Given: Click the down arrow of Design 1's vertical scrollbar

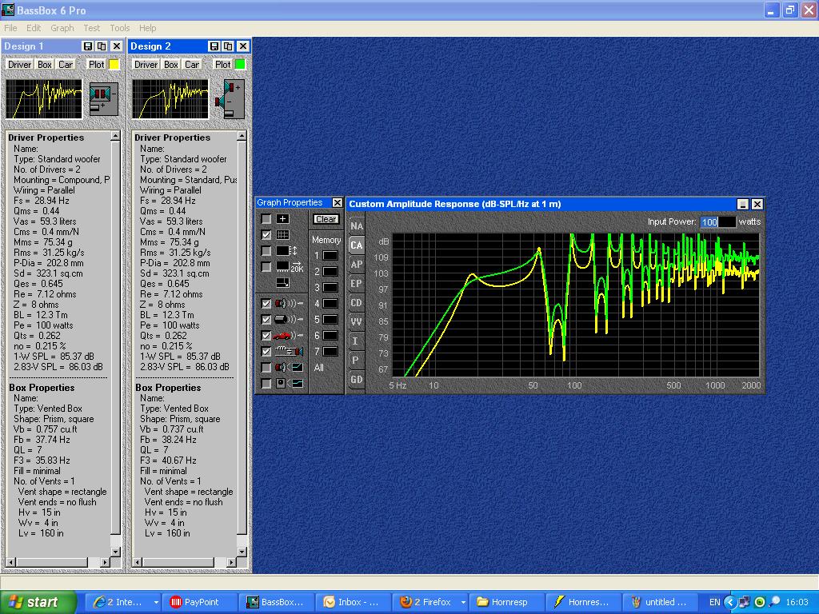Looking at the screenshot, I should tap(116, 552).
